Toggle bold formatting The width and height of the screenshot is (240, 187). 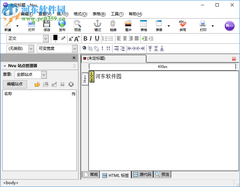coord(85,38)
